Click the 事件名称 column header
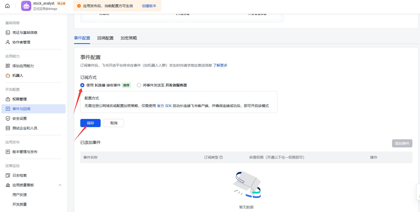This screenshot has height=212, width=420. (x=90, y=157)
